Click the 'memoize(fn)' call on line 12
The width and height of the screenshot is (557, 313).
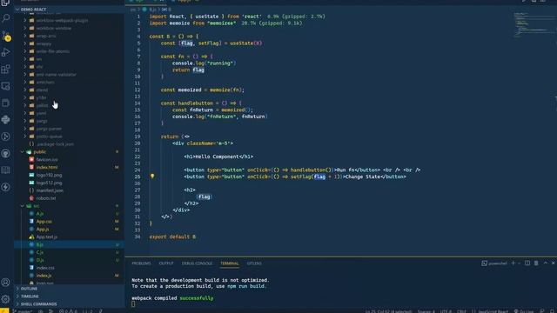(x=226, y=90)
